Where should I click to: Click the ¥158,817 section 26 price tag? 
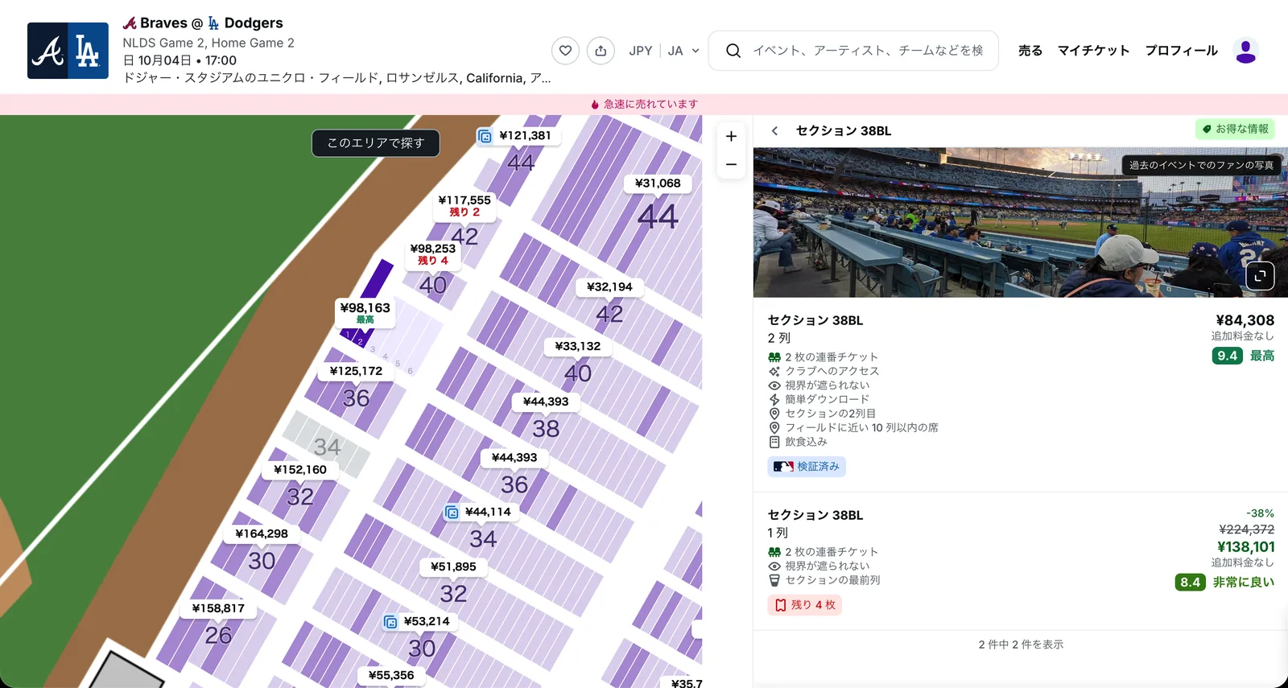point(218,608)
